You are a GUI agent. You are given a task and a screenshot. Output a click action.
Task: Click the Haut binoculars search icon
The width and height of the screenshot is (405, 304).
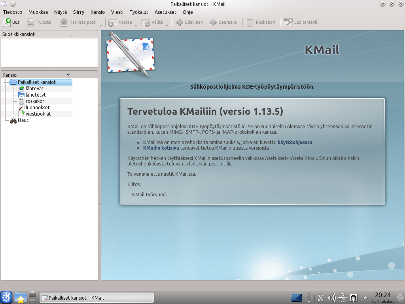pos(13,120)
